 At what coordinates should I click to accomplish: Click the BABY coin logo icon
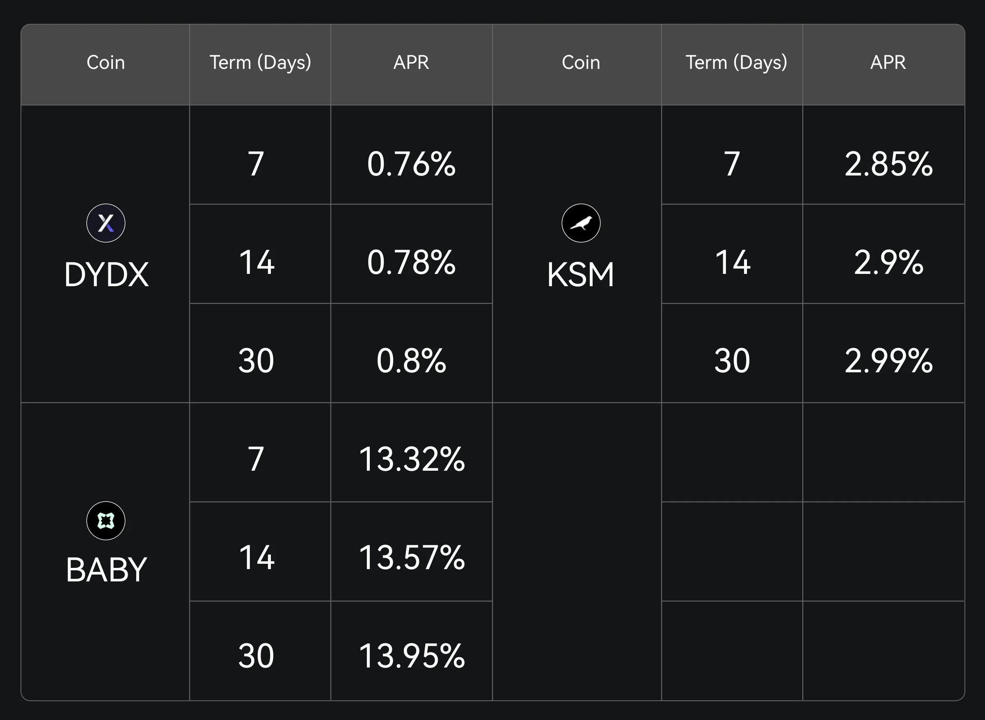(x=105, y=521)
